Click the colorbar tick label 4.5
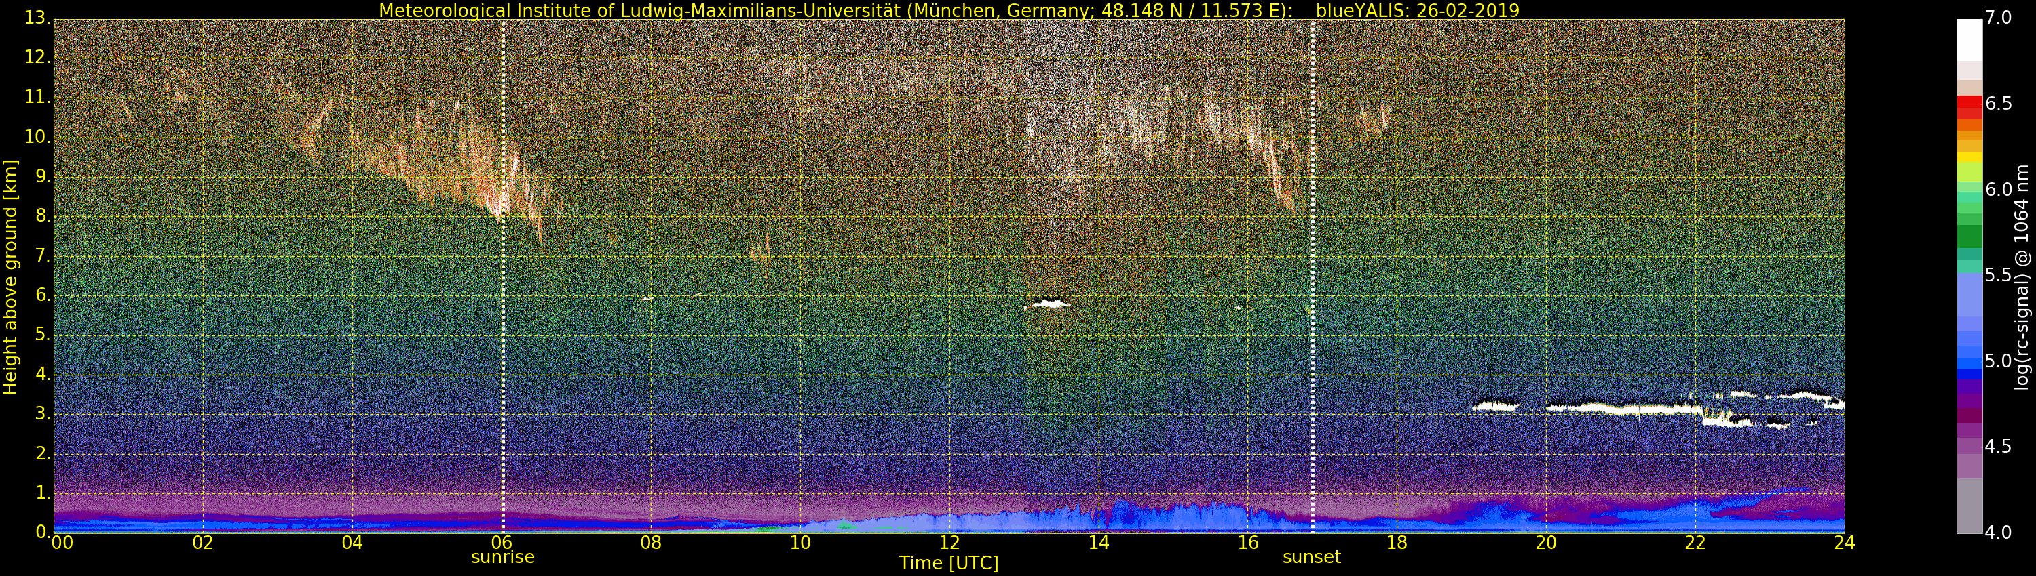This screenshot has width=2036, height=576. [1999, 447]
